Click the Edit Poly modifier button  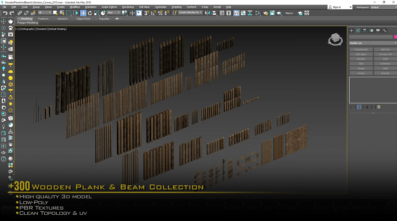click(385, 50)
